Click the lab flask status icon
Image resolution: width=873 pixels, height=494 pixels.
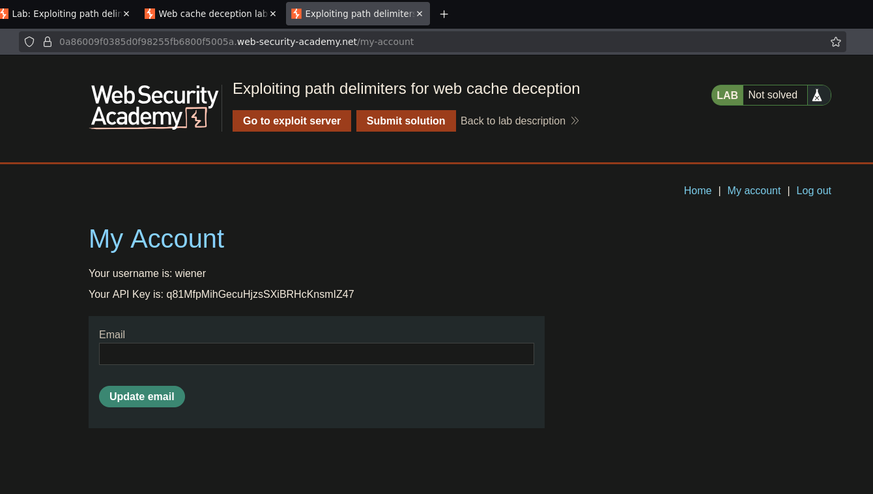click(817, 95)
